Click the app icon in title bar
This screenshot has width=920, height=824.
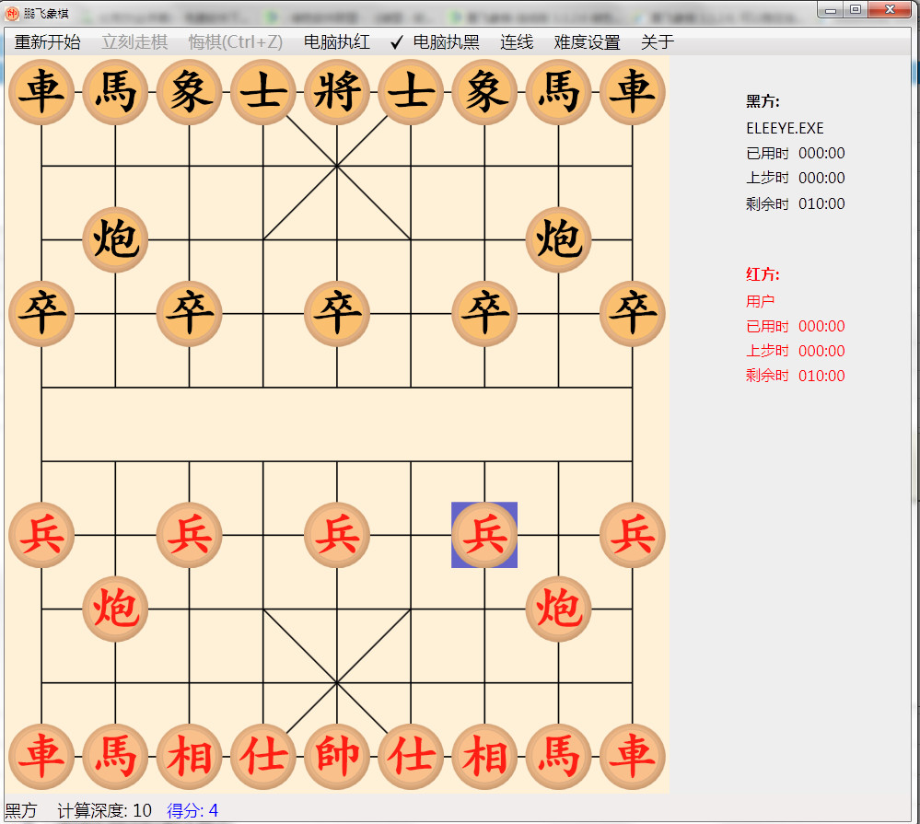pos(12,12)
